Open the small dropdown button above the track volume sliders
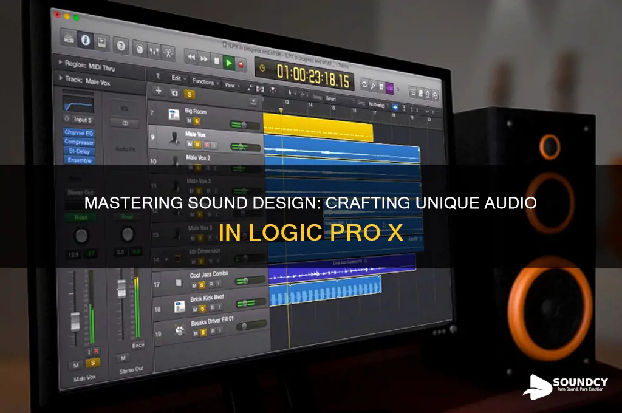622x413 pixels. click(253, 103)
